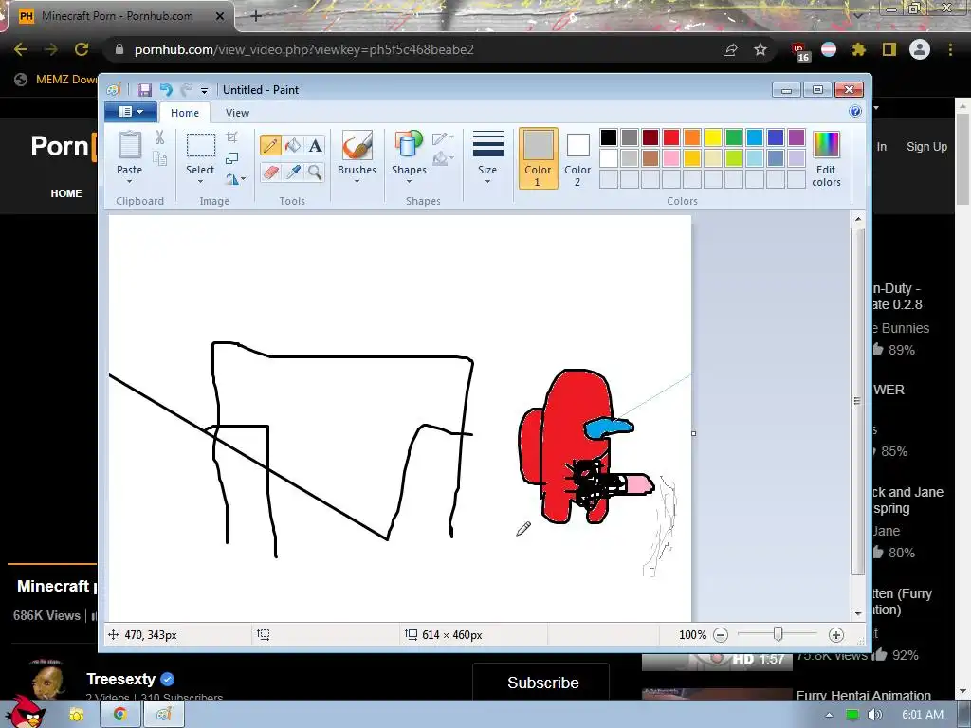
Task: Bookmark the page with the star icon
Action: pos(760,49)
